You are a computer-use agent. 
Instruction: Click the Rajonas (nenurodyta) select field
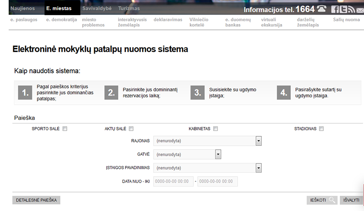(x=208, y=141)
